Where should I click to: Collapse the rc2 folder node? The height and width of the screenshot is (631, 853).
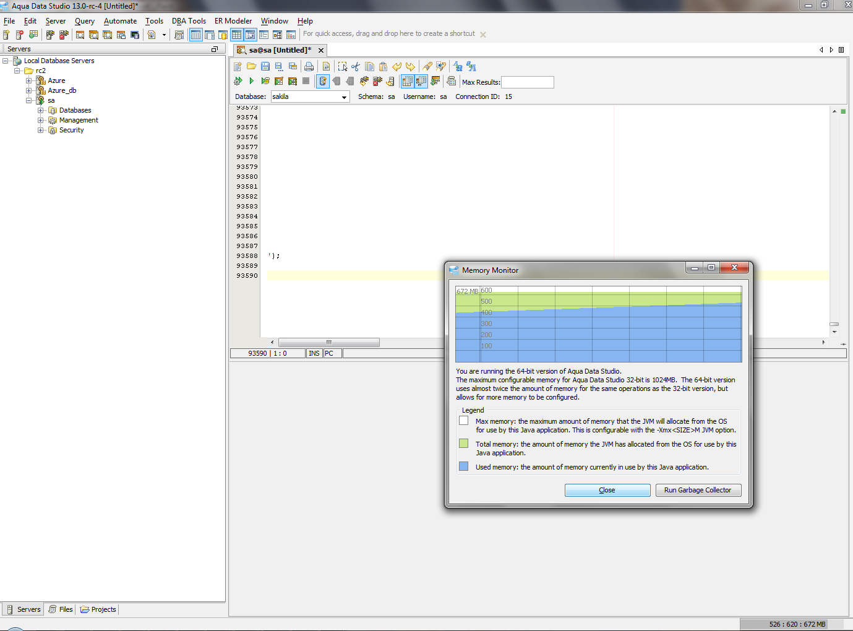pyautogui.click(x=17, y=71)
